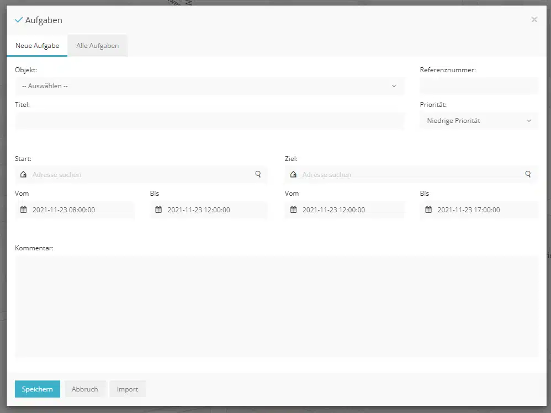Image resolution: width=551 pixels, height=413 pixels.
Task: Open calendar icon for Start Vom date
Action: 24,210
